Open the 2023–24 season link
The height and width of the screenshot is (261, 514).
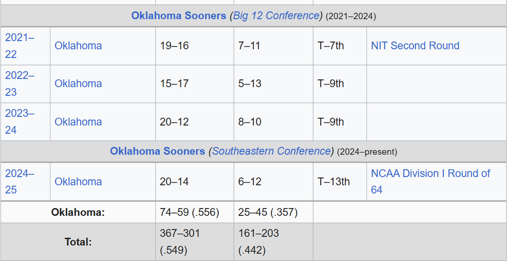click(x=20, y=122)
